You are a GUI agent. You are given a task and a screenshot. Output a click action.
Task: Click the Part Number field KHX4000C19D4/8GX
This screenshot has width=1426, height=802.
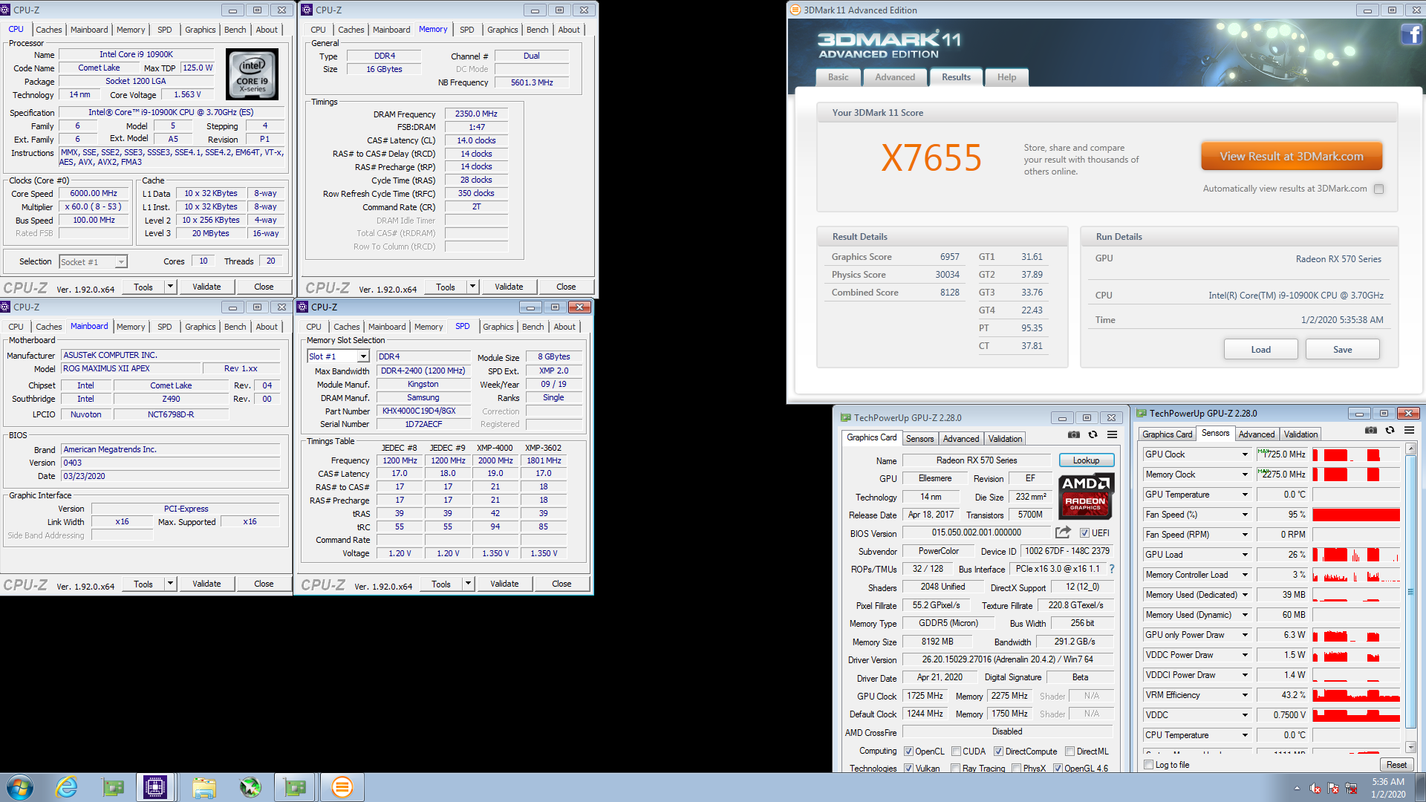[423, 411]
